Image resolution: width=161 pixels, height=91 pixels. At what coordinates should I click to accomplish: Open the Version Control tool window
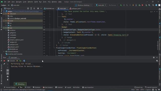(x=10, y=87)
